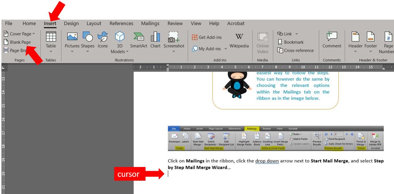Open the Design tab
Screen dimensions: 394x194
click(x=71, y=23)
